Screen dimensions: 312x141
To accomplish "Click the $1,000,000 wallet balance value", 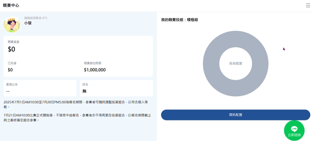I will [x=95, y=70].
